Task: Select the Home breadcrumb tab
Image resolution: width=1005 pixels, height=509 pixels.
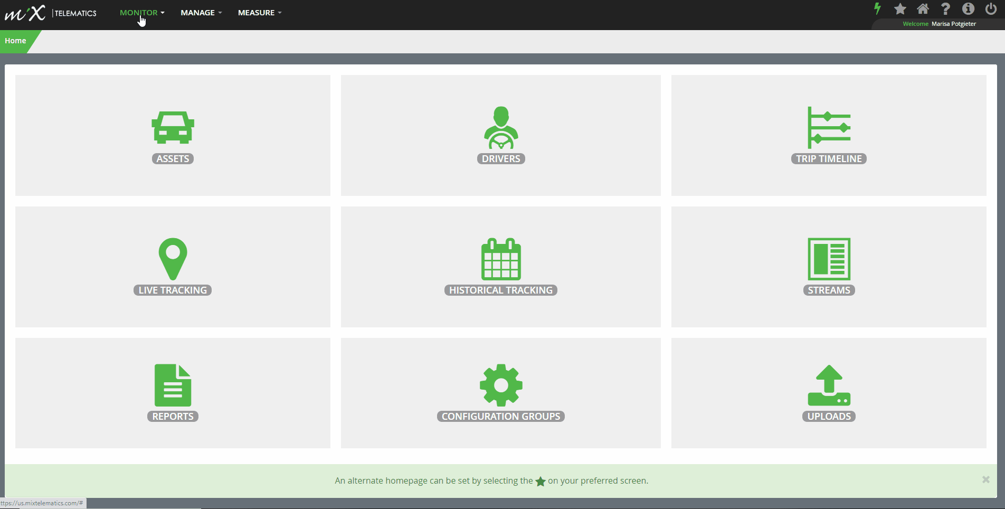Action: click(x=16, y=41)
